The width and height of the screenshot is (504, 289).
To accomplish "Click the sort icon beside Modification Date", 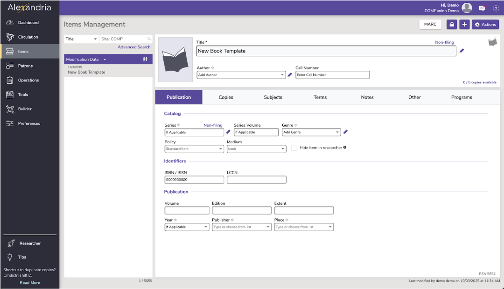I will (x=146, y=59).
